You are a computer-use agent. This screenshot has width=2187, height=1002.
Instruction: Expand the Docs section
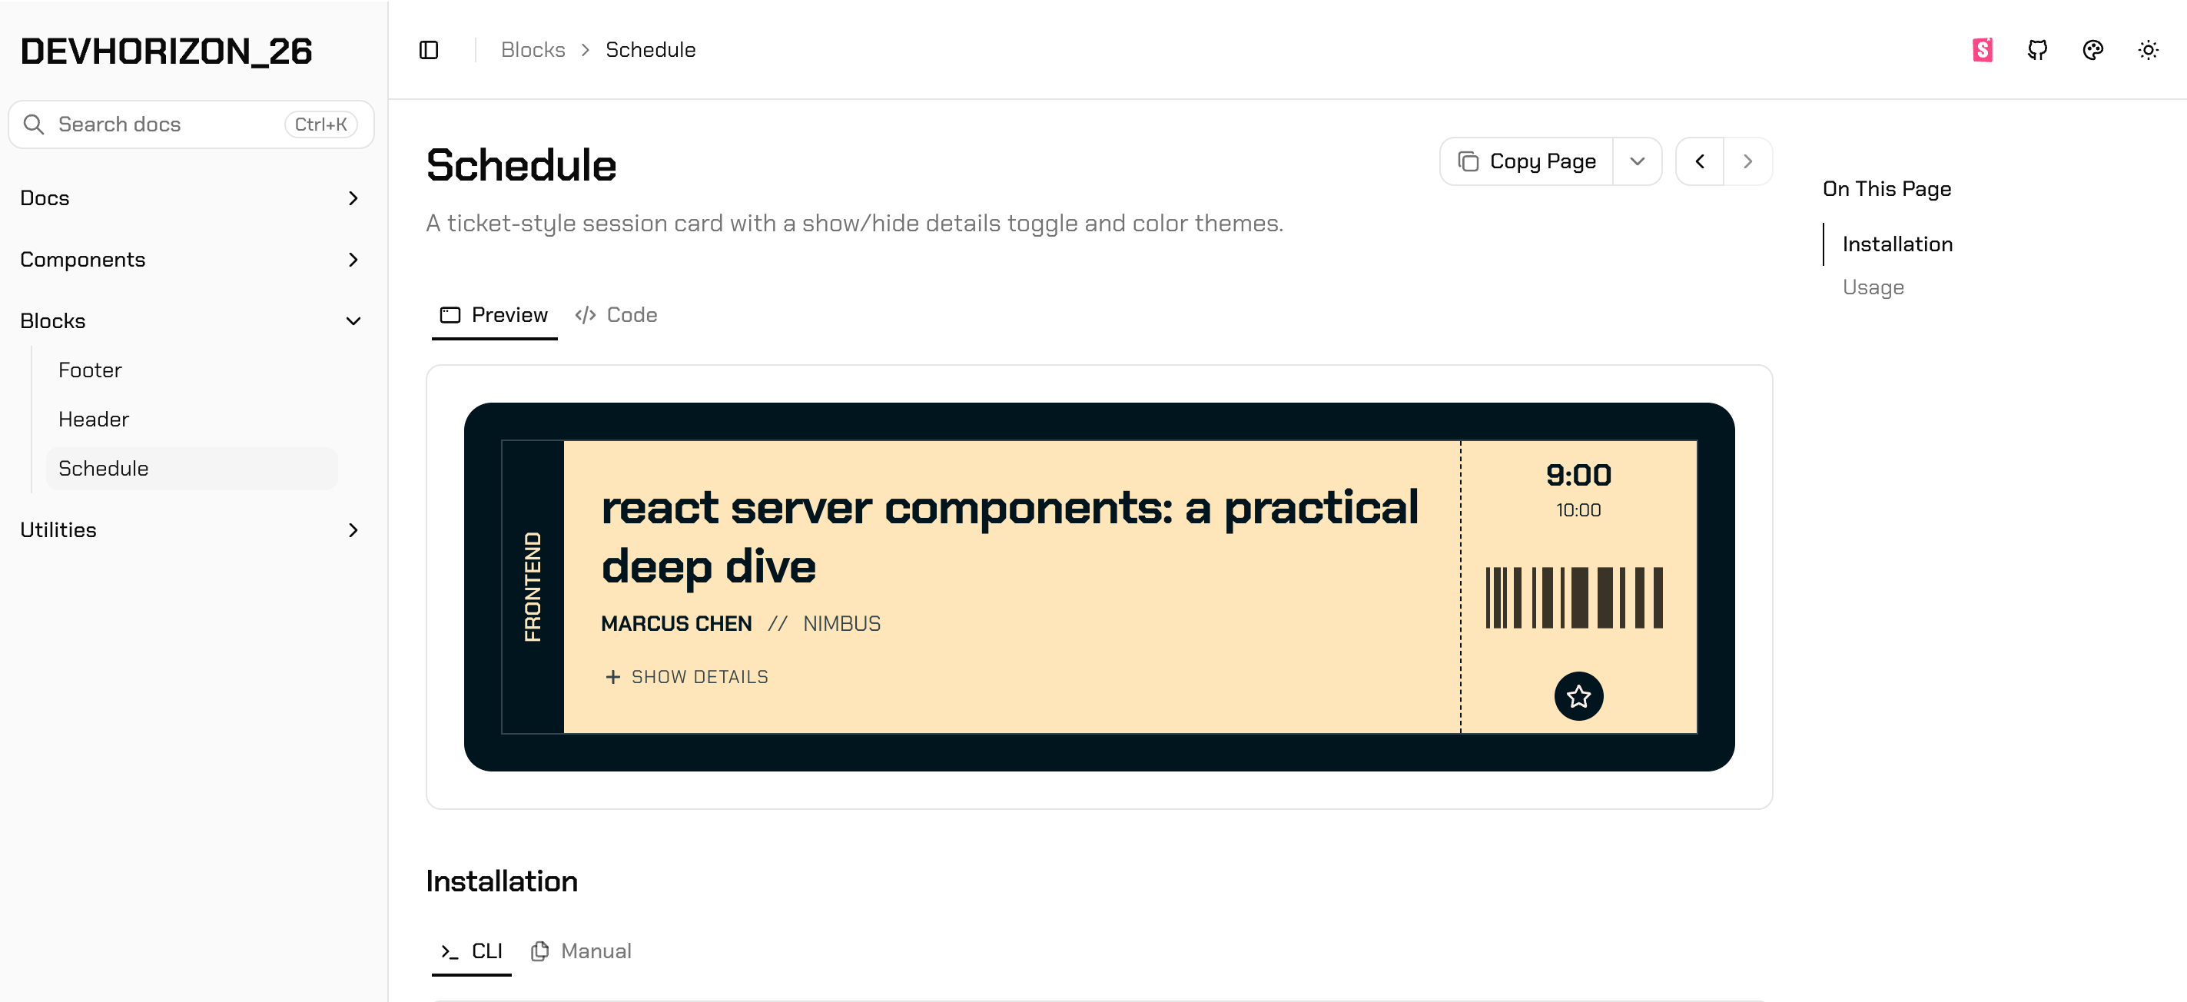191,199
